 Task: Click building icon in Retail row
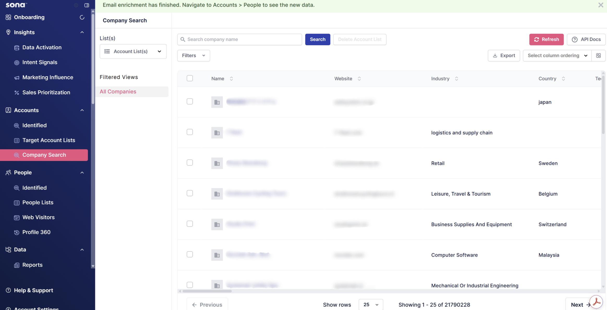click(217, 163)
